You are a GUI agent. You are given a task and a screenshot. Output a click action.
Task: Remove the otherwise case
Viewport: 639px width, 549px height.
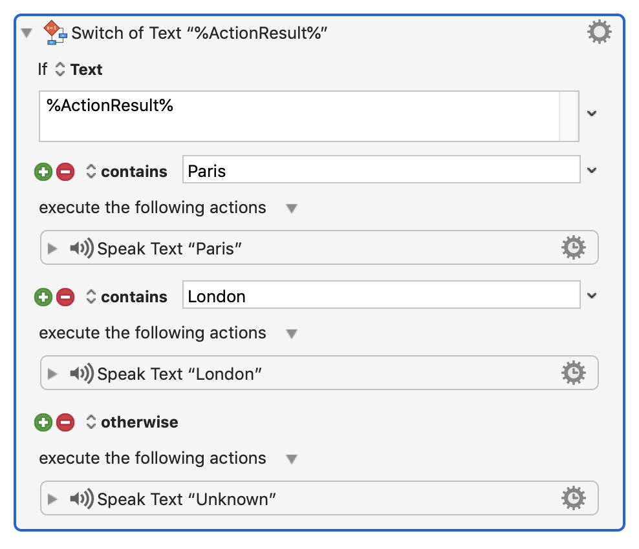65,422
